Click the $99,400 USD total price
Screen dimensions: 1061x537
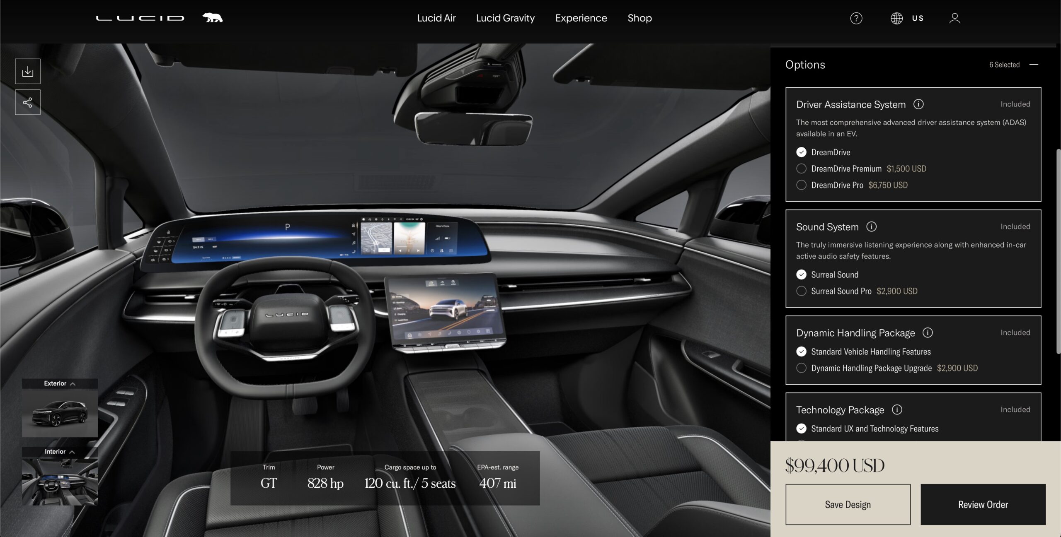(835, 466)
